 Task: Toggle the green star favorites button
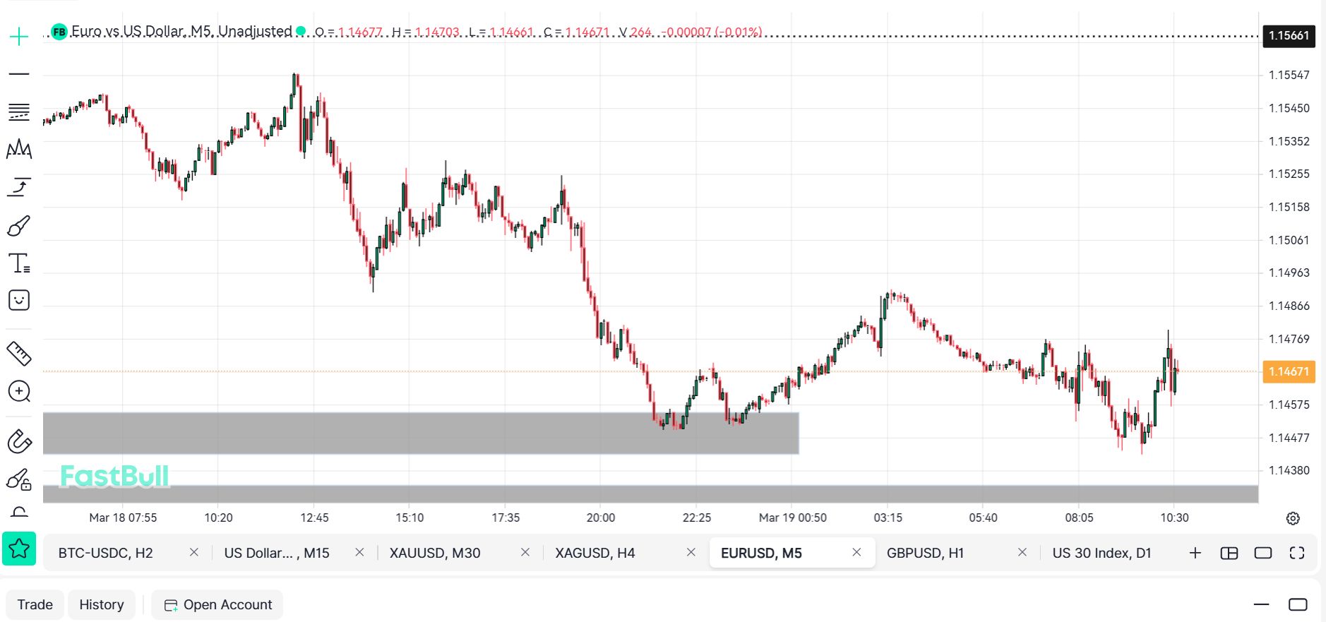tap(19, 549)
